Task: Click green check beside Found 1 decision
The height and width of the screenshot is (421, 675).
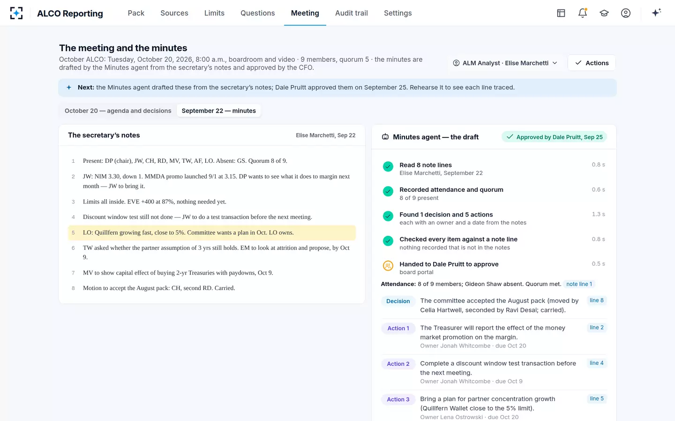Action: tap(388, 216)
